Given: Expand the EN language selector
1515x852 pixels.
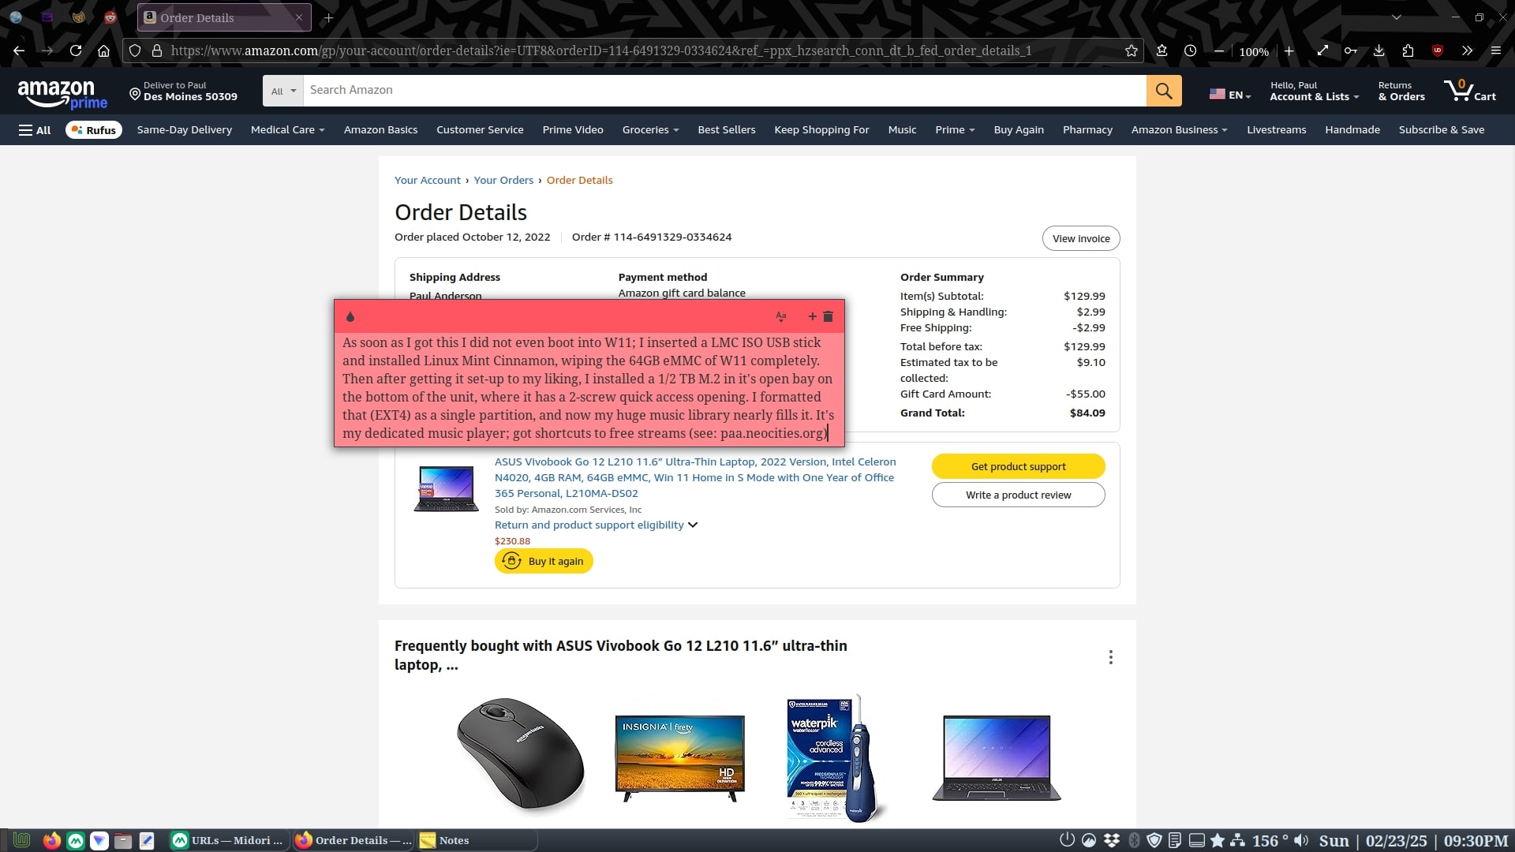Looking at the screenshot, I should coord(1230,95).
